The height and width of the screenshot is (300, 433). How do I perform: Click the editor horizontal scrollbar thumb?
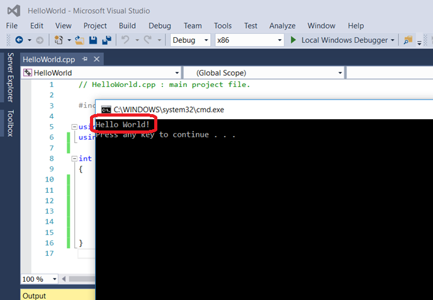pyautogui.click(x=82, y=279)
